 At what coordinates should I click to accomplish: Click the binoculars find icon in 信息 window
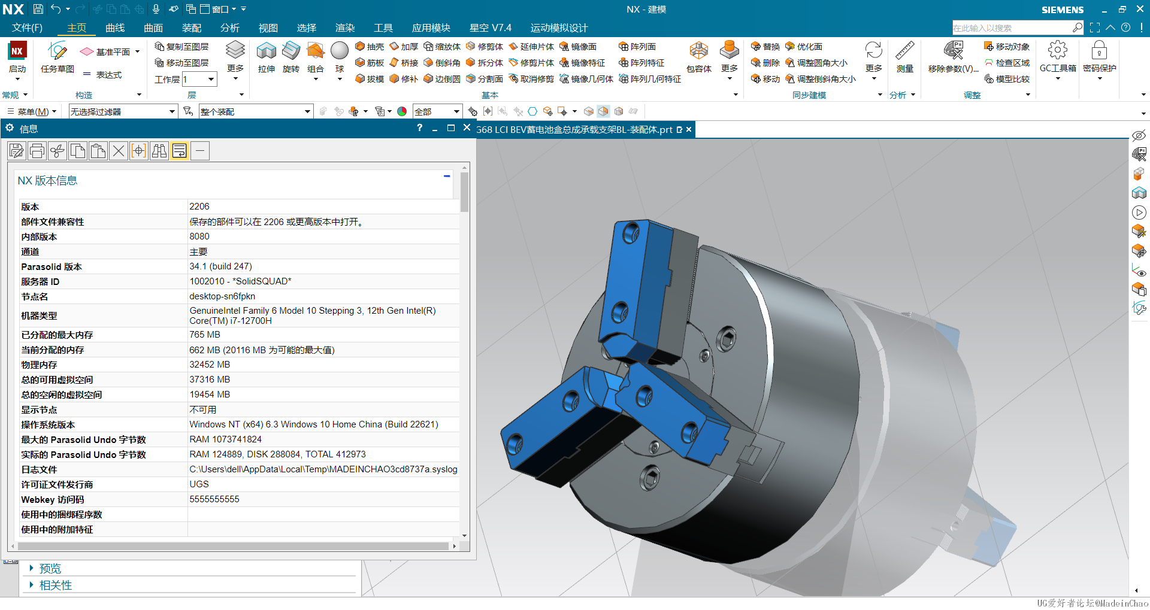tap(159, 151)
